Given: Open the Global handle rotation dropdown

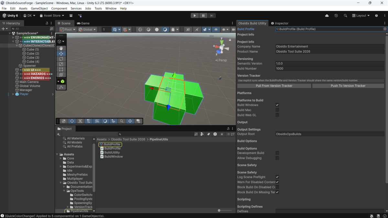Looking at the screenshot, I should tap(87, 29).
